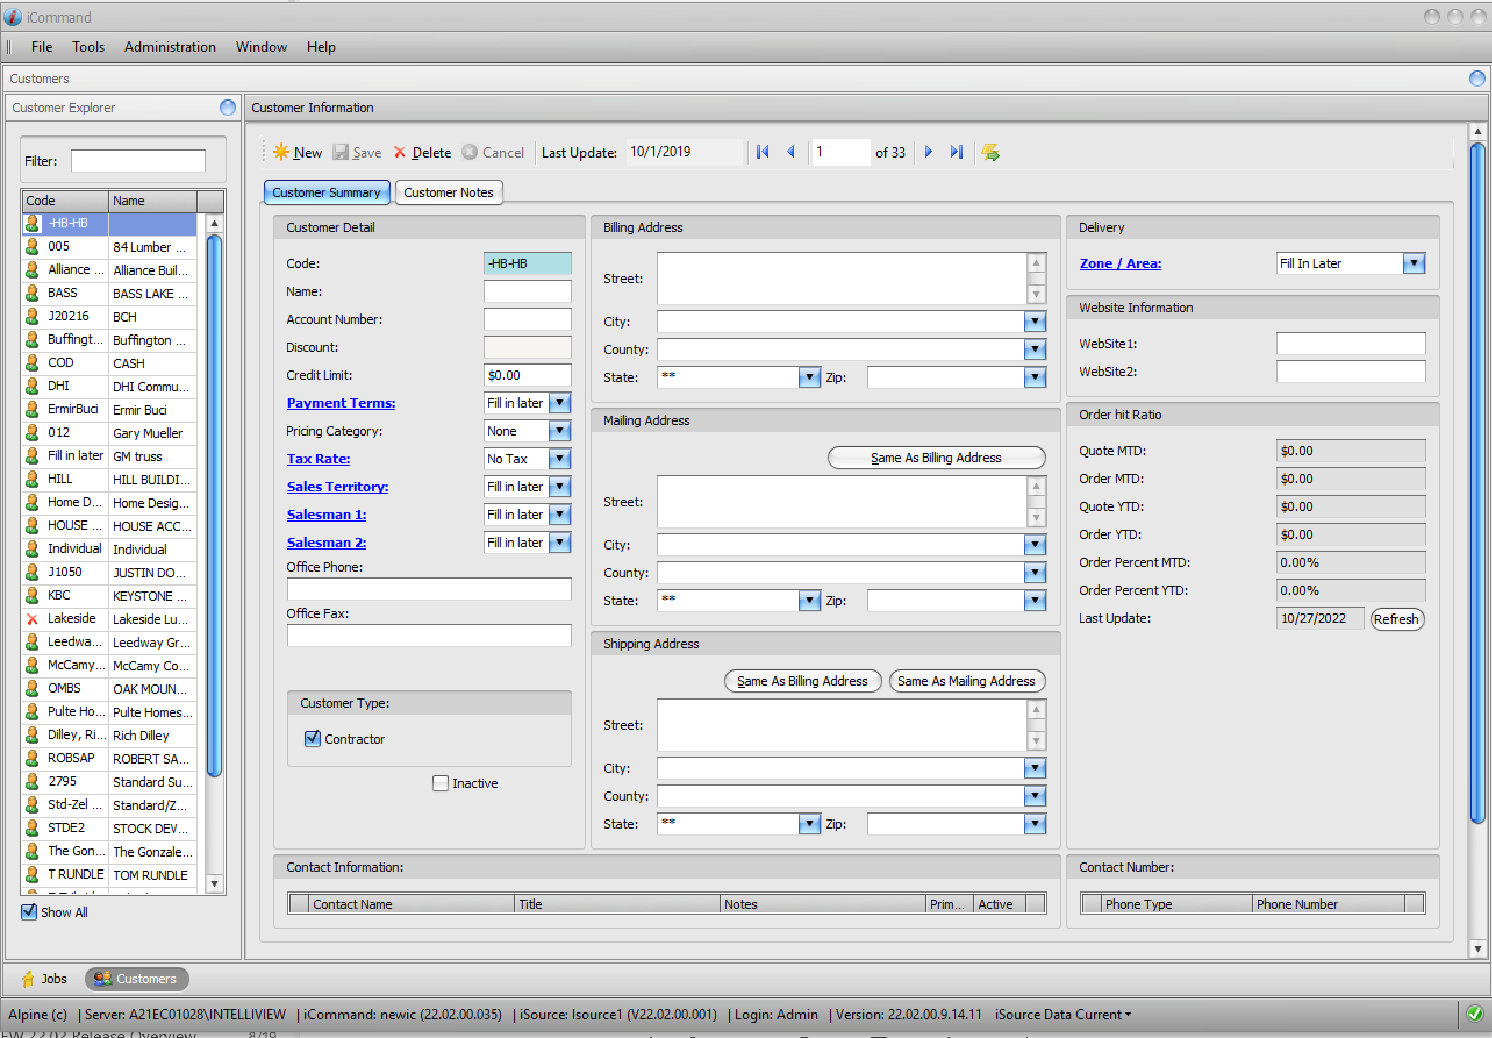Jump to last customer record
Viewport: 1492px width, 1038px height.
coord(956,152)
